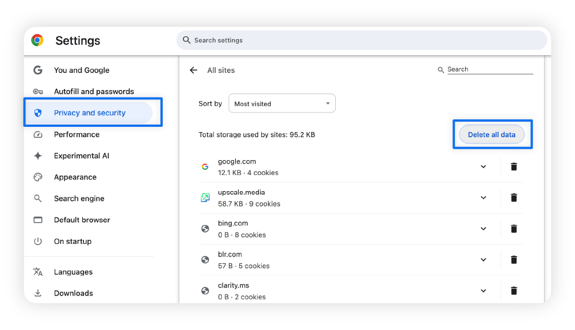Image resolution: width=575 pixels, height=330 pixels.
Task: Open You and Google settings
Action: [x=82, y=70]
